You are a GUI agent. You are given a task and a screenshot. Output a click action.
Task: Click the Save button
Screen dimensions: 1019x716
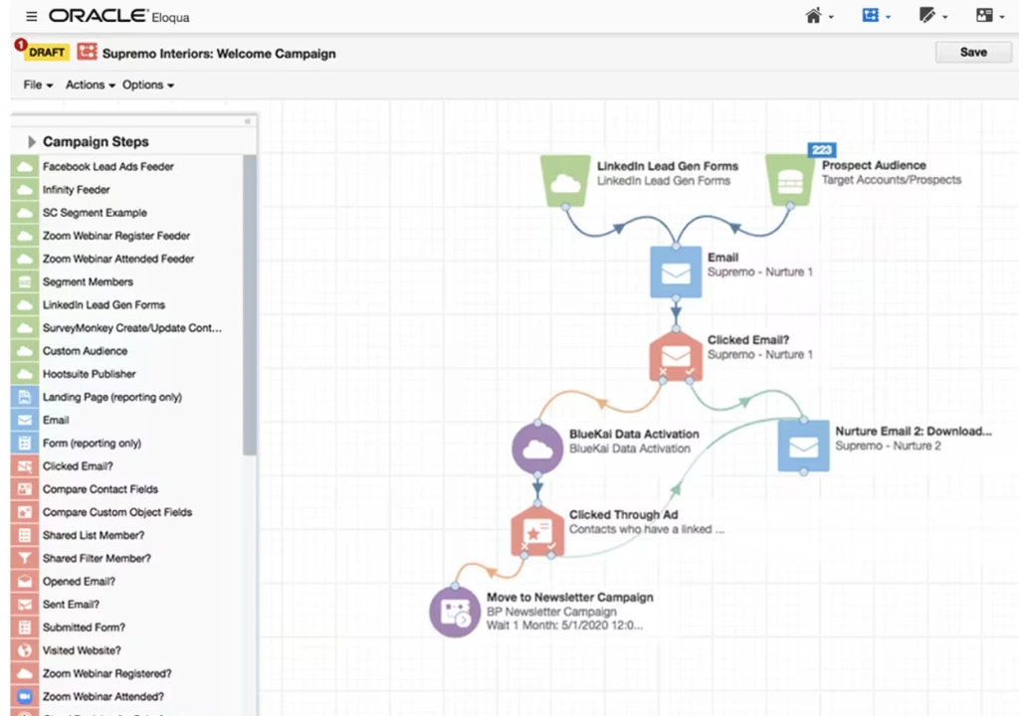tap(972, 53)
